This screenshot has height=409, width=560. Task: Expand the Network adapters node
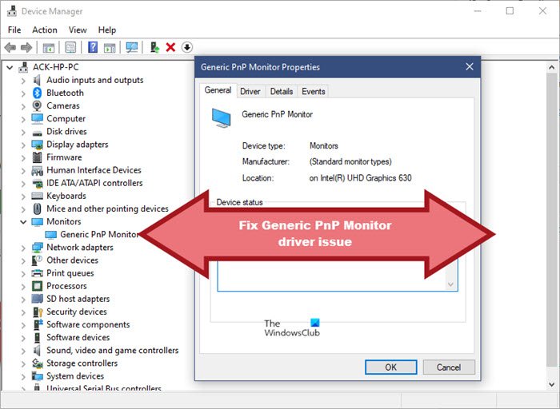pos(23,248)
